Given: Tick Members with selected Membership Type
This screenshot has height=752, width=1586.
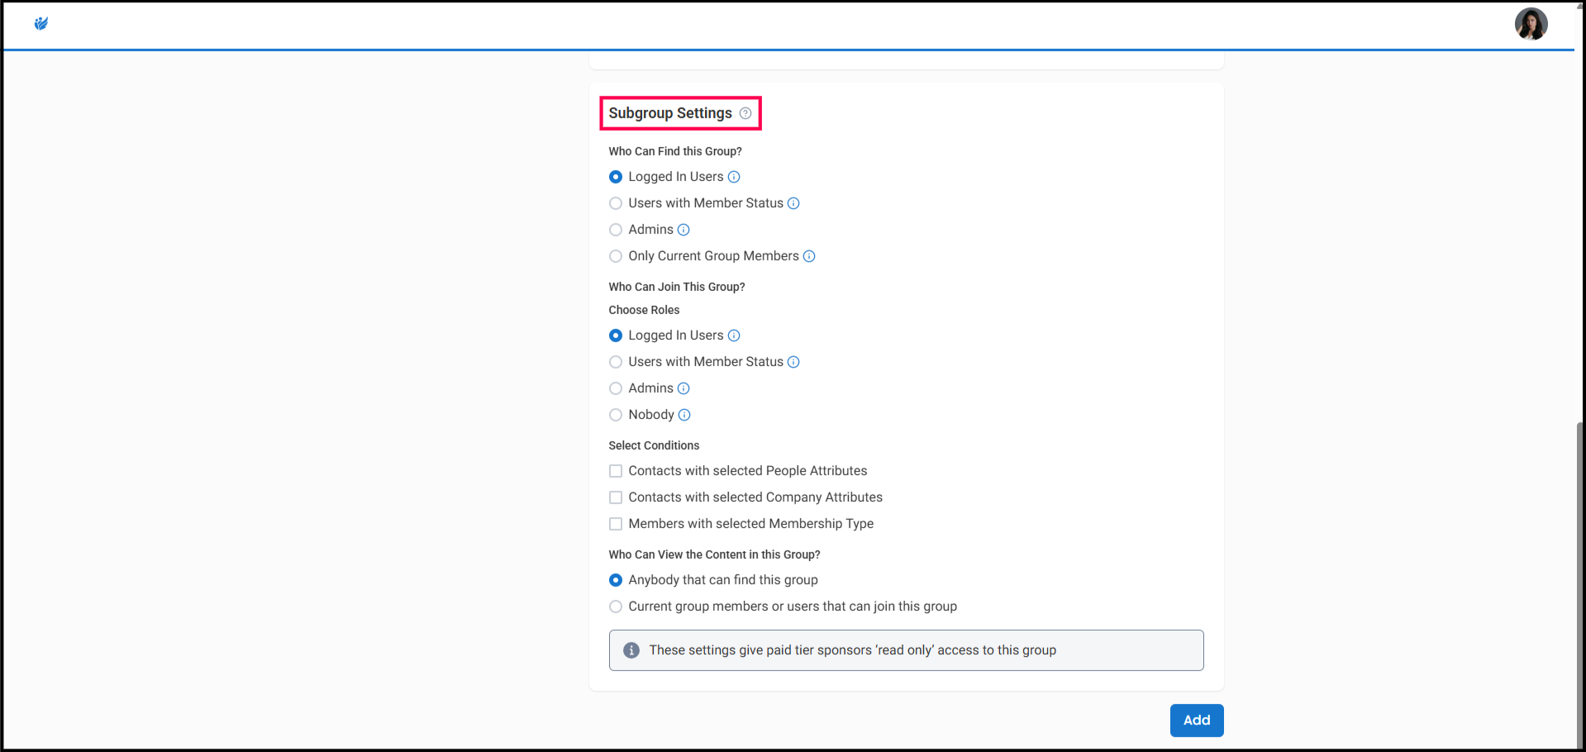Looking at the screenshot, I should 616,524.
